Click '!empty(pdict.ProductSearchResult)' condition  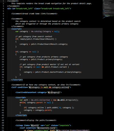click(x=37, y=39)
